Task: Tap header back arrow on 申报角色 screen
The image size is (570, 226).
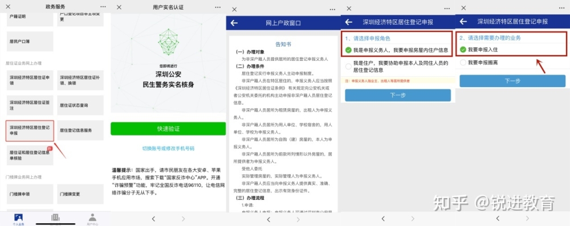Action: point(349,22)
